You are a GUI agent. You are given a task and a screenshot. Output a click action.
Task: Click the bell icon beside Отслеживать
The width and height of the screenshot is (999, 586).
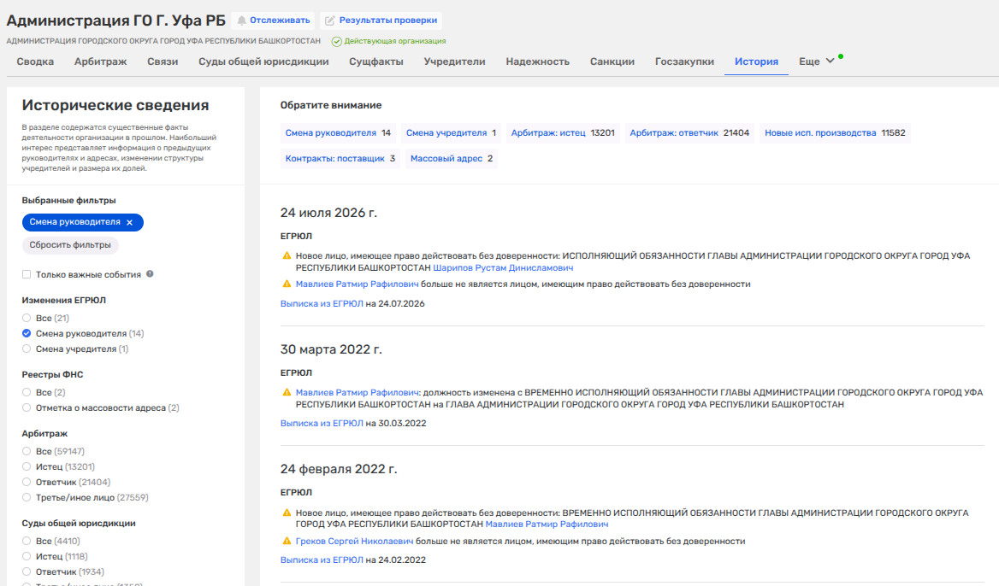241,21
